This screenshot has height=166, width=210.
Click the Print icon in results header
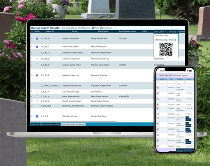pos(93,28)
